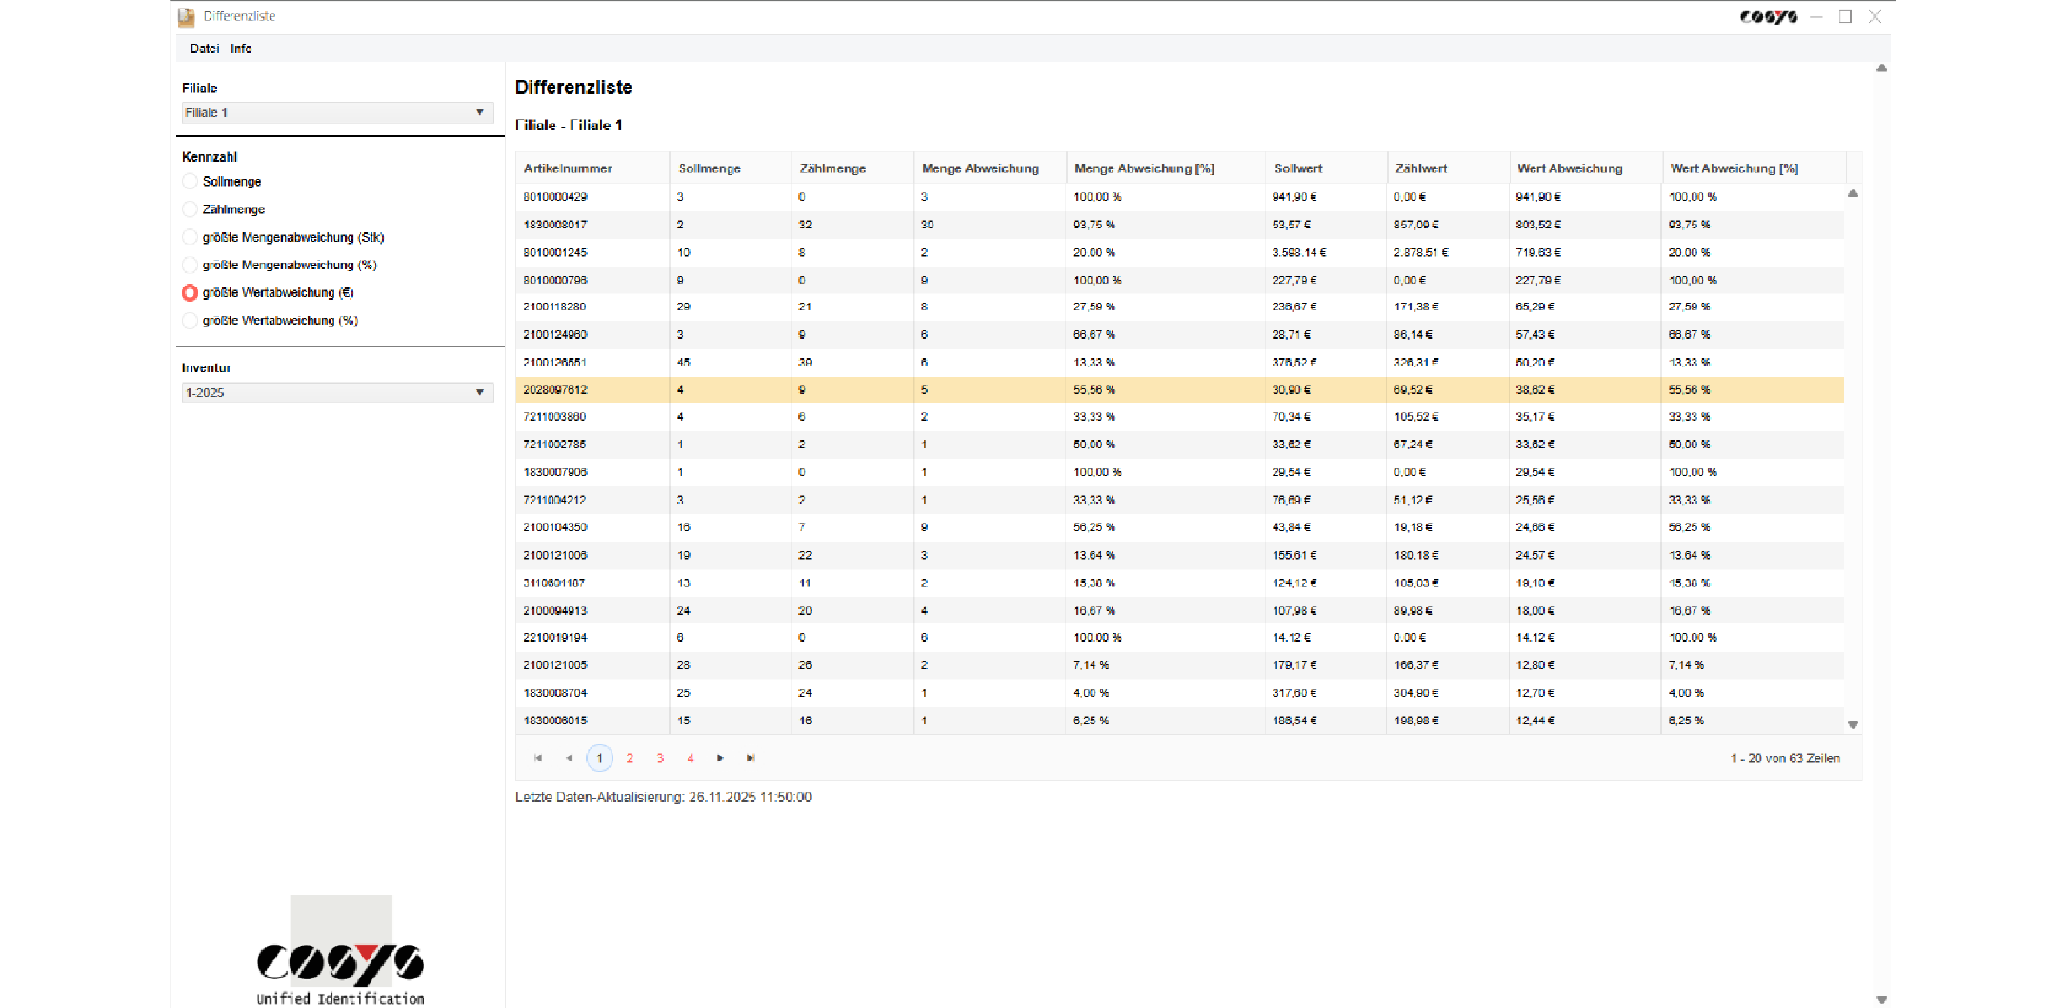The image size is (2066, 1008).
Task: Choose größte Wertabweichung (%) radio option
Action: pos(191,321)
